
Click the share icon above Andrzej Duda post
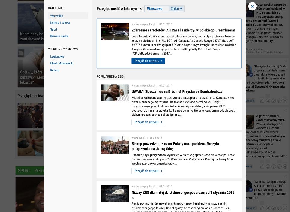pos(285,61)
